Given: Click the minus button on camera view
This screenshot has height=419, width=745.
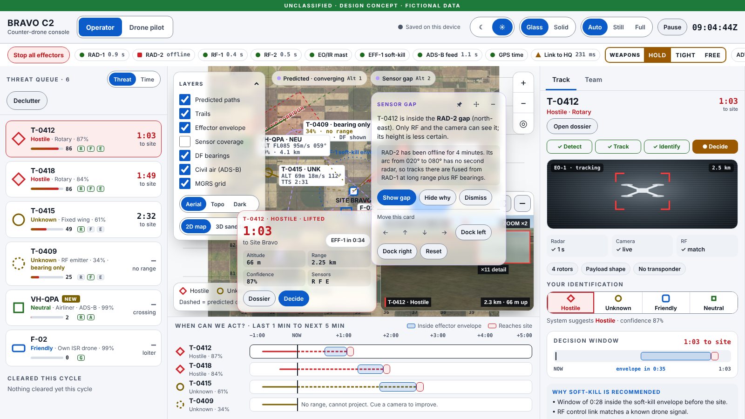Looking at the screenshot, I should (x=522, y=203).
